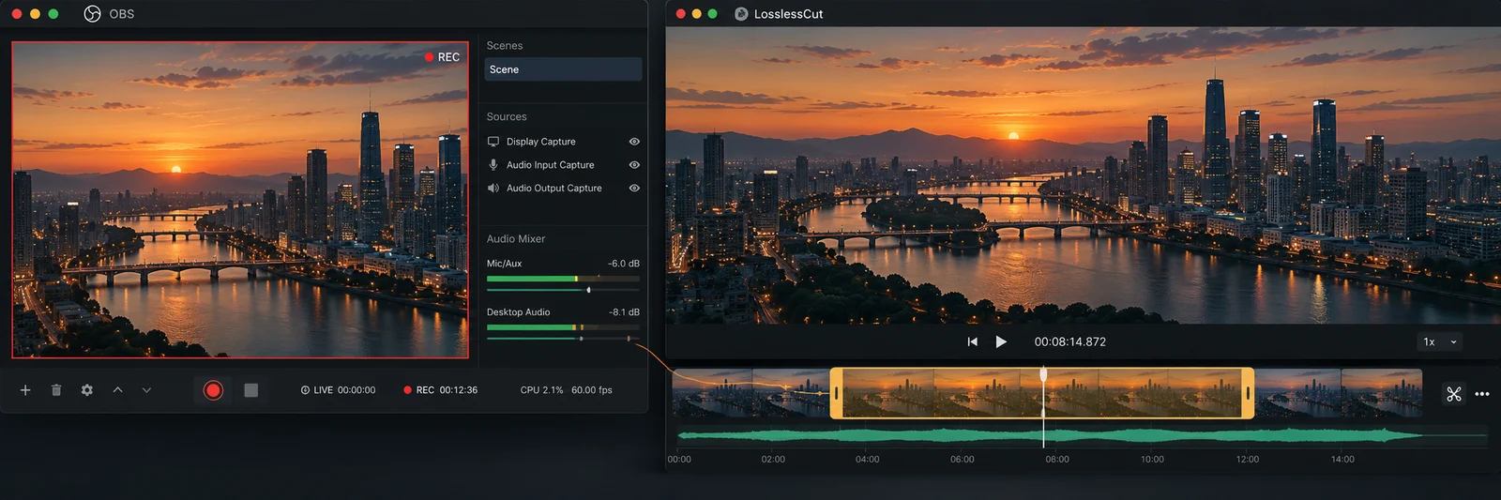Click the square stop button in OBS
The width and height of the screenshot is (1501, 500).
coord(250,390)
